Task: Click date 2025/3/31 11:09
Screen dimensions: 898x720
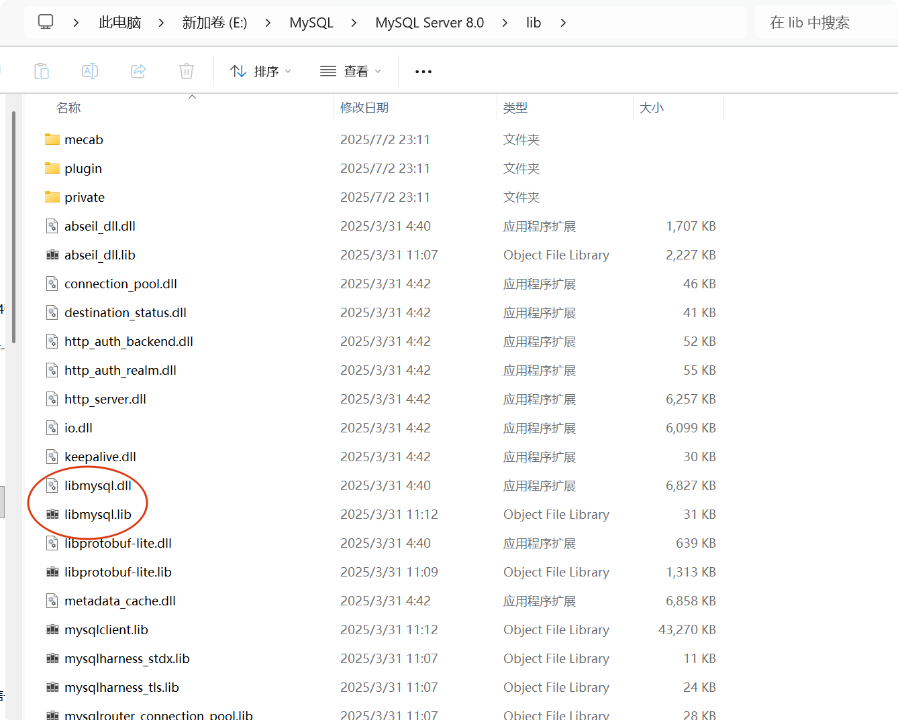Action: click(x=389, y=572)
